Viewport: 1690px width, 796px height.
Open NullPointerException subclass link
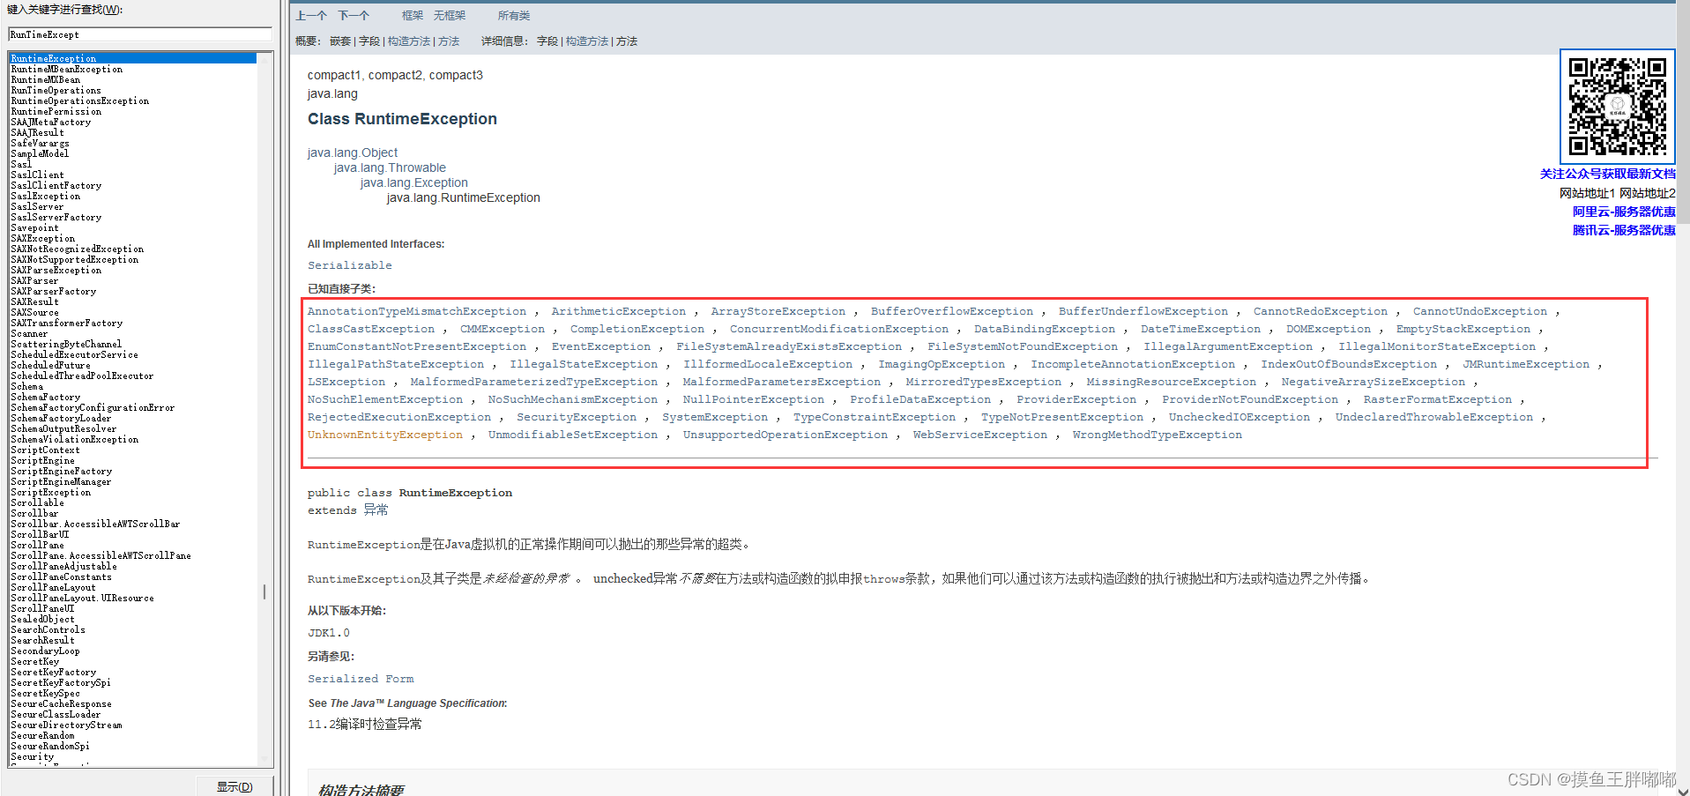(754, 399)
